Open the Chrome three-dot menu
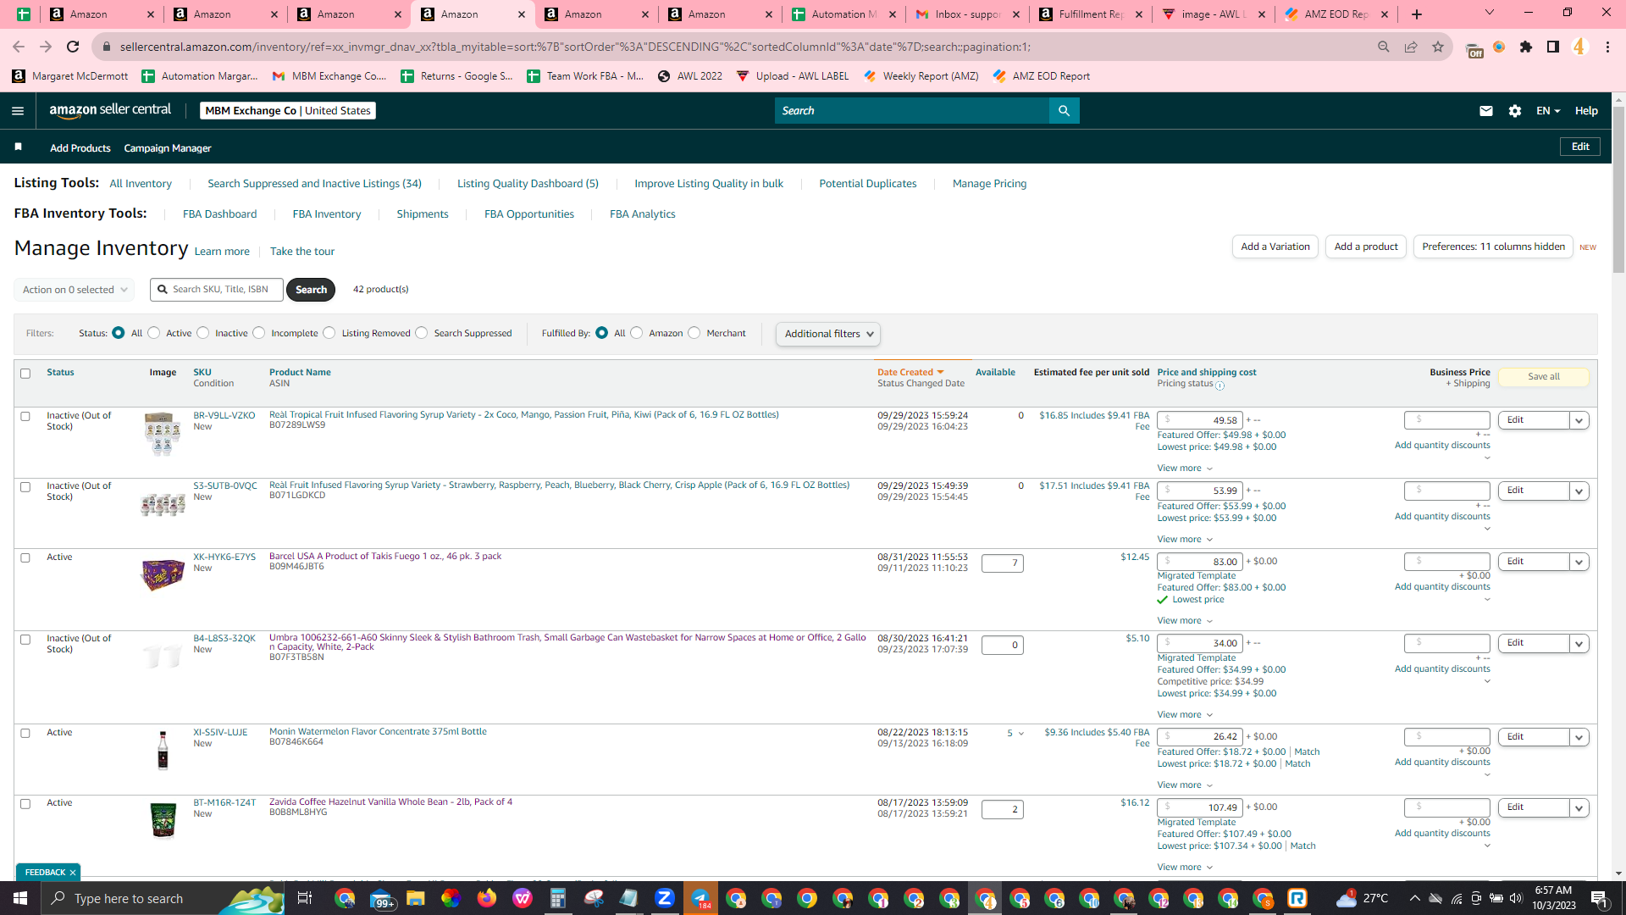 (x=1607, y=47)
